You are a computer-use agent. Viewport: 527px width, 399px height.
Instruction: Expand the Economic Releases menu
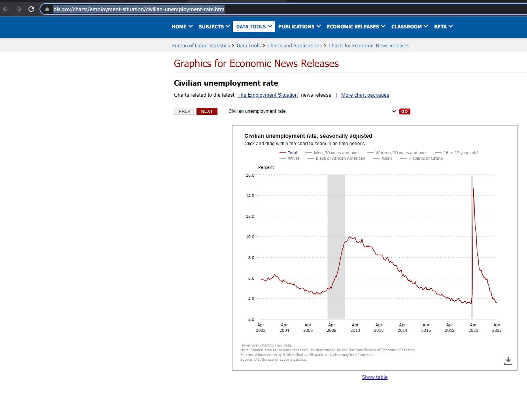[x=355, y=26]
